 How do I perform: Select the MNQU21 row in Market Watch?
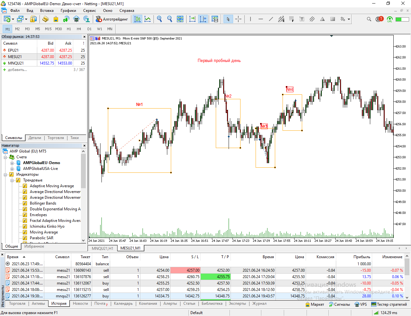44,63
